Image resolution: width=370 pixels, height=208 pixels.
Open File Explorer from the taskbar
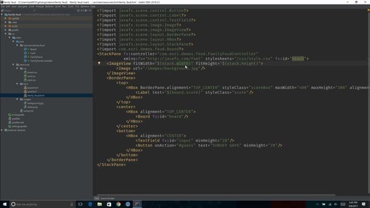point(99,204)
